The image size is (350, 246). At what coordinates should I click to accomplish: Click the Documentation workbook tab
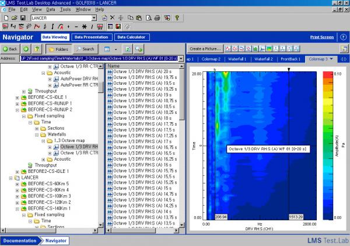point(20,241)
